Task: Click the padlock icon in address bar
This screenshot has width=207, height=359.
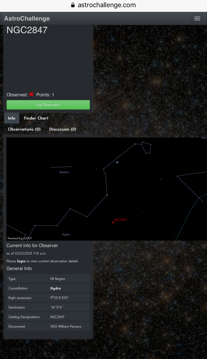Action: click(x=73, y=5)
